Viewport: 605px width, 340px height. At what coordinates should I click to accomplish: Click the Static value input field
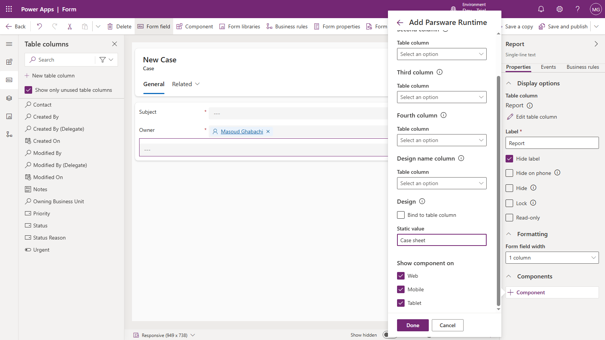(442, 240)
